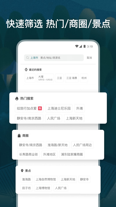Open the 上海市 city selector
The image size is (116, 207).
(34, 58)
